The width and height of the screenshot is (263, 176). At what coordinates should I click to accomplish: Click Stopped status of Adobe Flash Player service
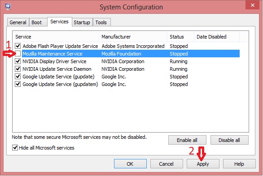[x=179, y=46]
